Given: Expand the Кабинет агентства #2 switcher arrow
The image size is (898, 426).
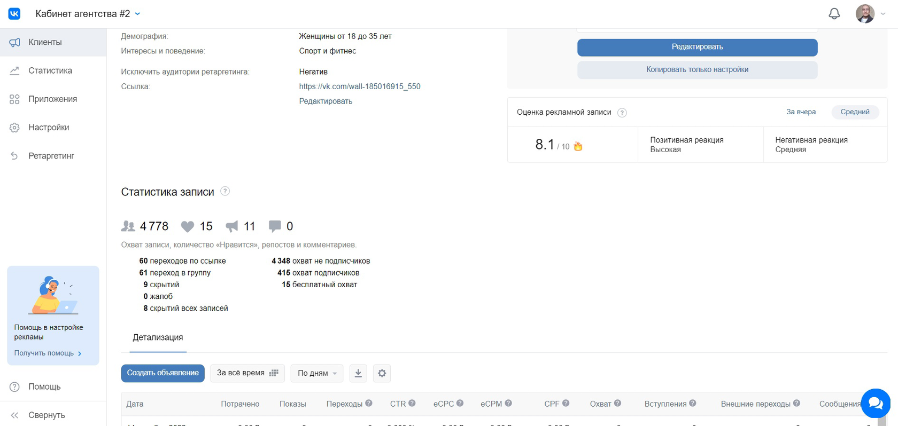Looking at the screenshot, I should [137, 14].
